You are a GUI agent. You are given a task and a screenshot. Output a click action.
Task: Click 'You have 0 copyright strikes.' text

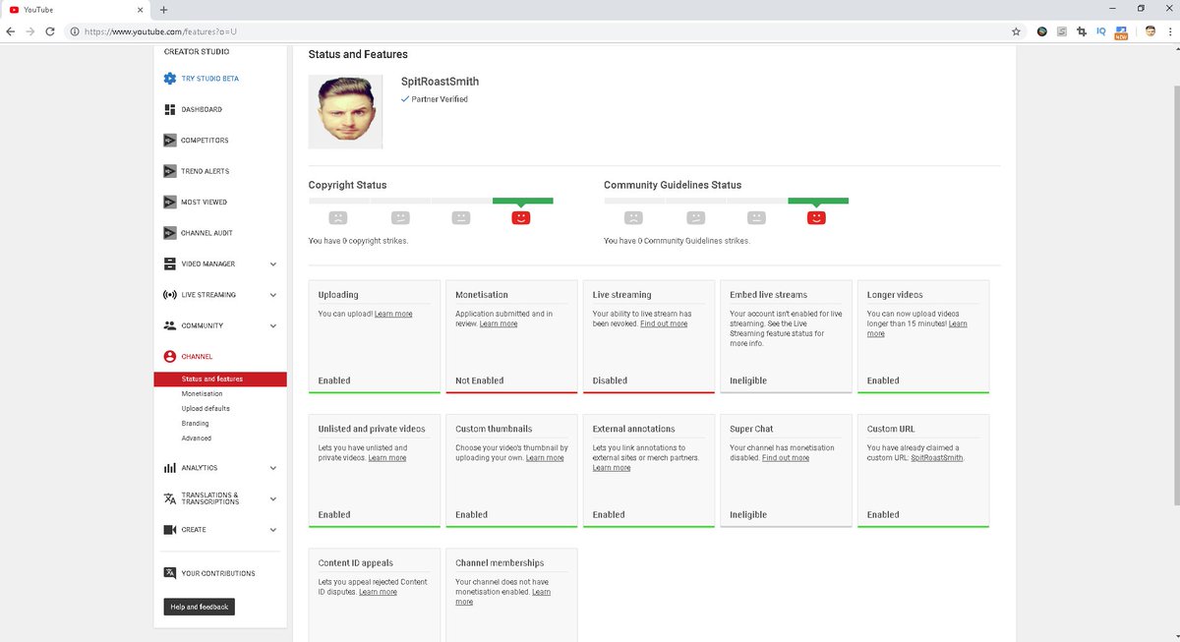pyautogui.click(x=358, y=241)
